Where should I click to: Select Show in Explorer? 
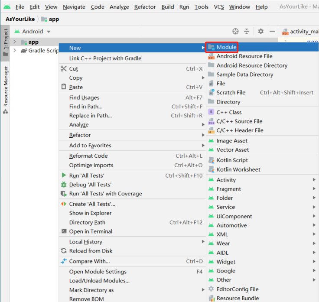tap(133, 213)
